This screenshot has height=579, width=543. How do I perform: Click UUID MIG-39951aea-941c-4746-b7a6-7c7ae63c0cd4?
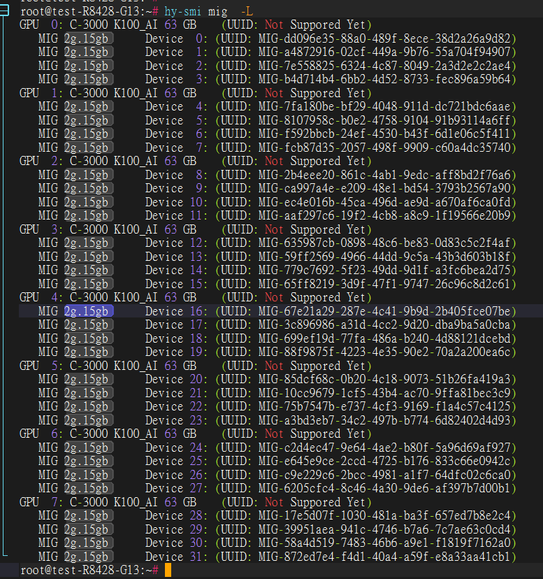click(x=384, y=529)
